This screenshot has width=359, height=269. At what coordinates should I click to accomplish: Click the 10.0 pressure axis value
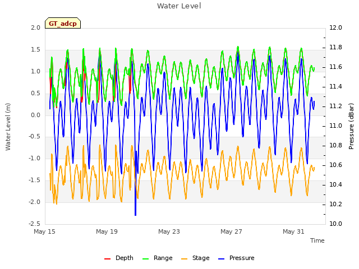[335, 224]
